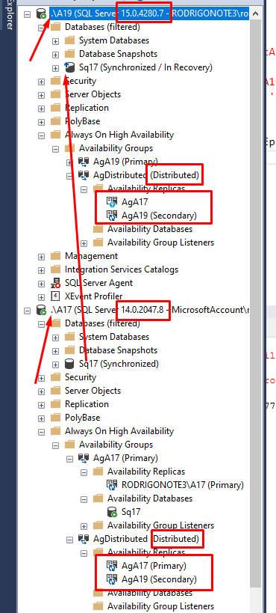
Task: Select Security under .\A17 server
Action: coord(81,377)
